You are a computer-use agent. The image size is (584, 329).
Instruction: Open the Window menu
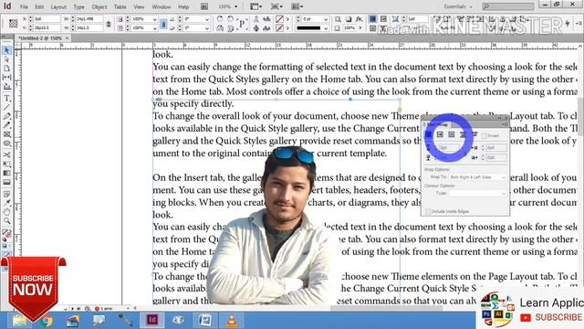coord(162,6)
